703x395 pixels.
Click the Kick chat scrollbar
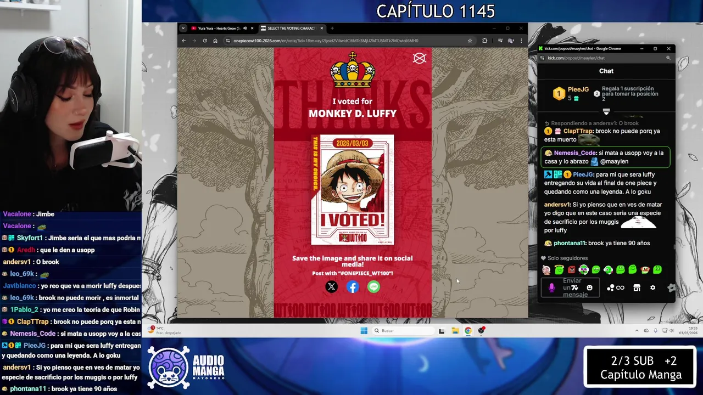[674, 247]
